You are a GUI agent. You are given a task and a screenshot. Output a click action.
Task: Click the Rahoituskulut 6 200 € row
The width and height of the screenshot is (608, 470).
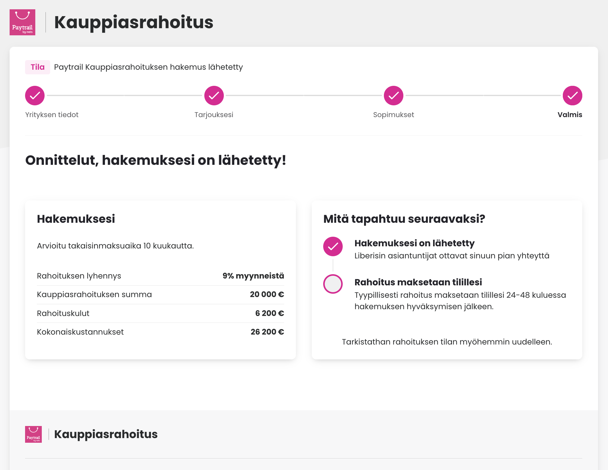[x=160, y=313]
